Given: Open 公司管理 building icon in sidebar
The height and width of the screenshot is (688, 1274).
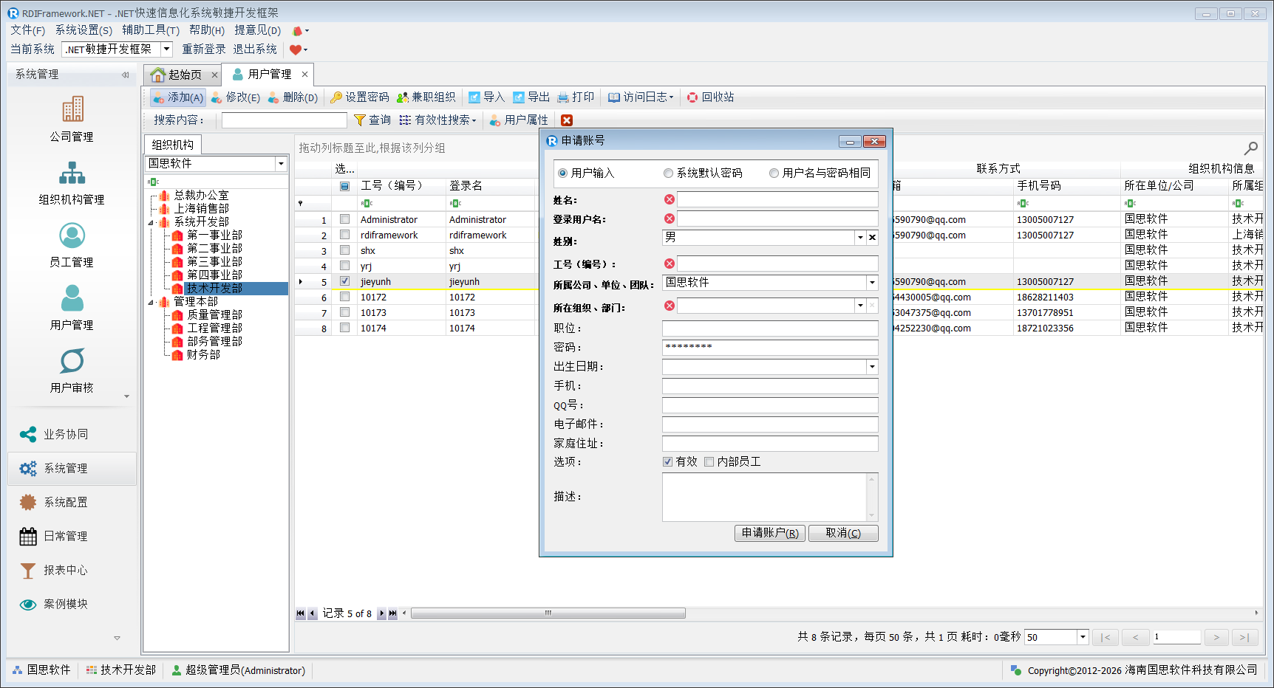Looking at the screenshot, I should [x=72, y=110].
